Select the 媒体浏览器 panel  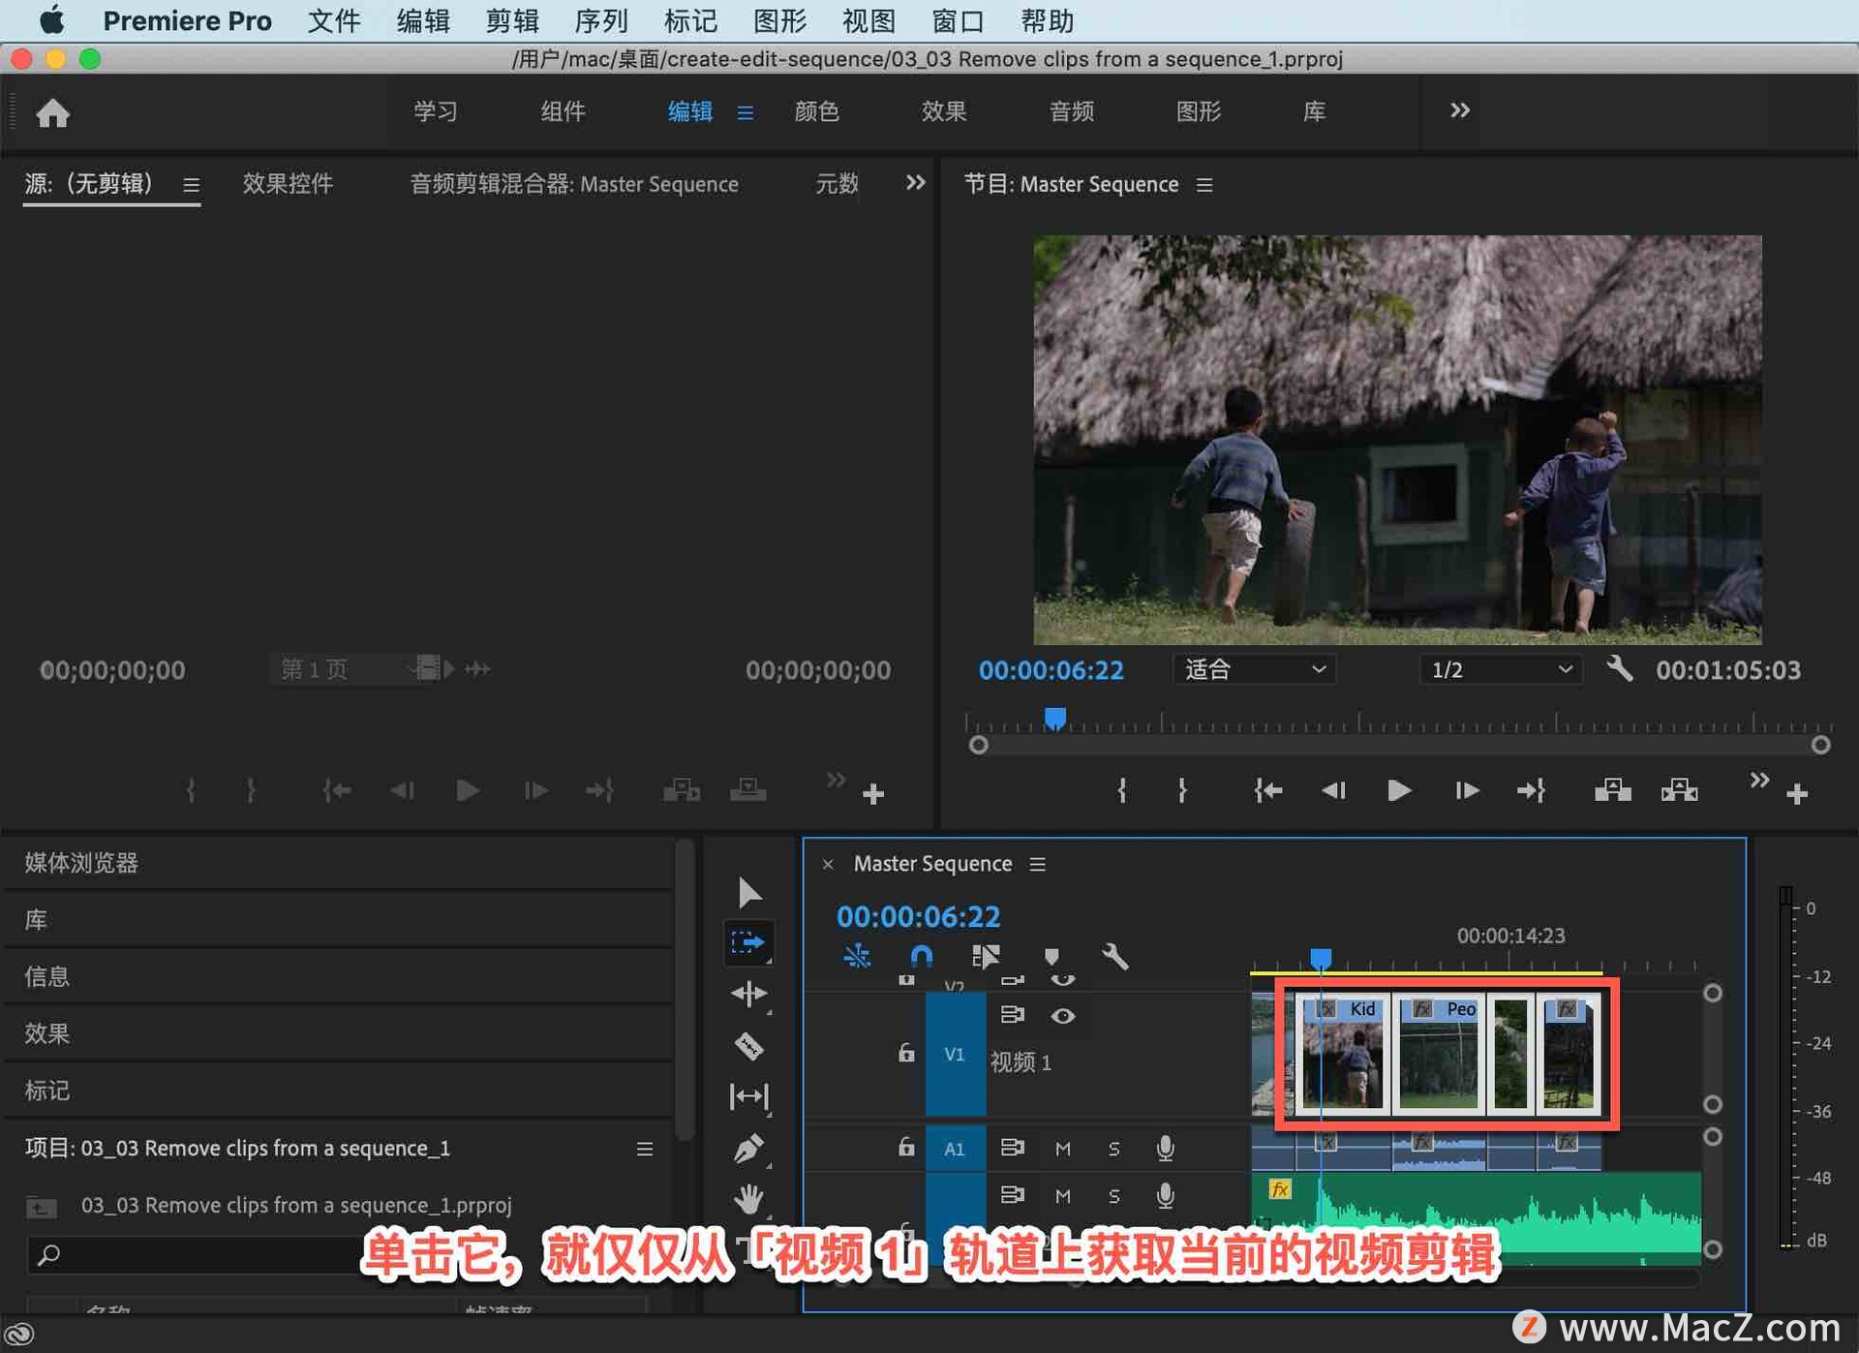click(81, 862)
